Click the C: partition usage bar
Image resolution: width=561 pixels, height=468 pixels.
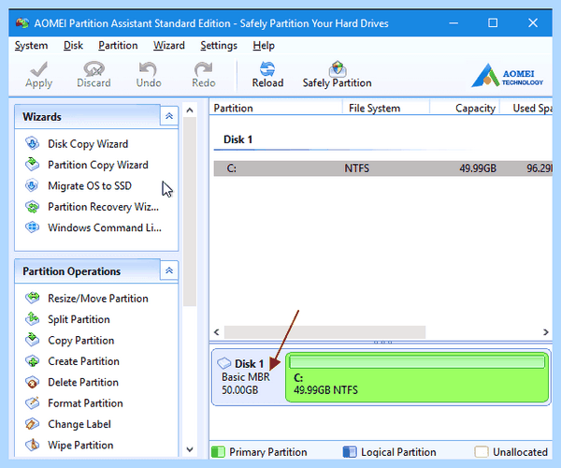click(x=417, y=362)
